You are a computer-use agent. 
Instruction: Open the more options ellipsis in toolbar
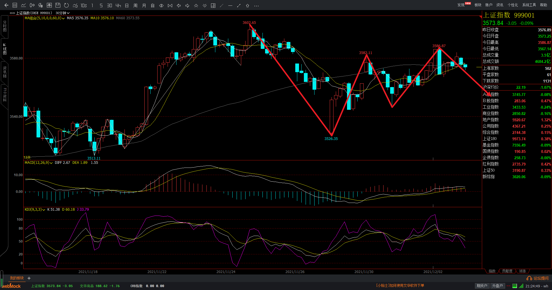coord(256,5)
